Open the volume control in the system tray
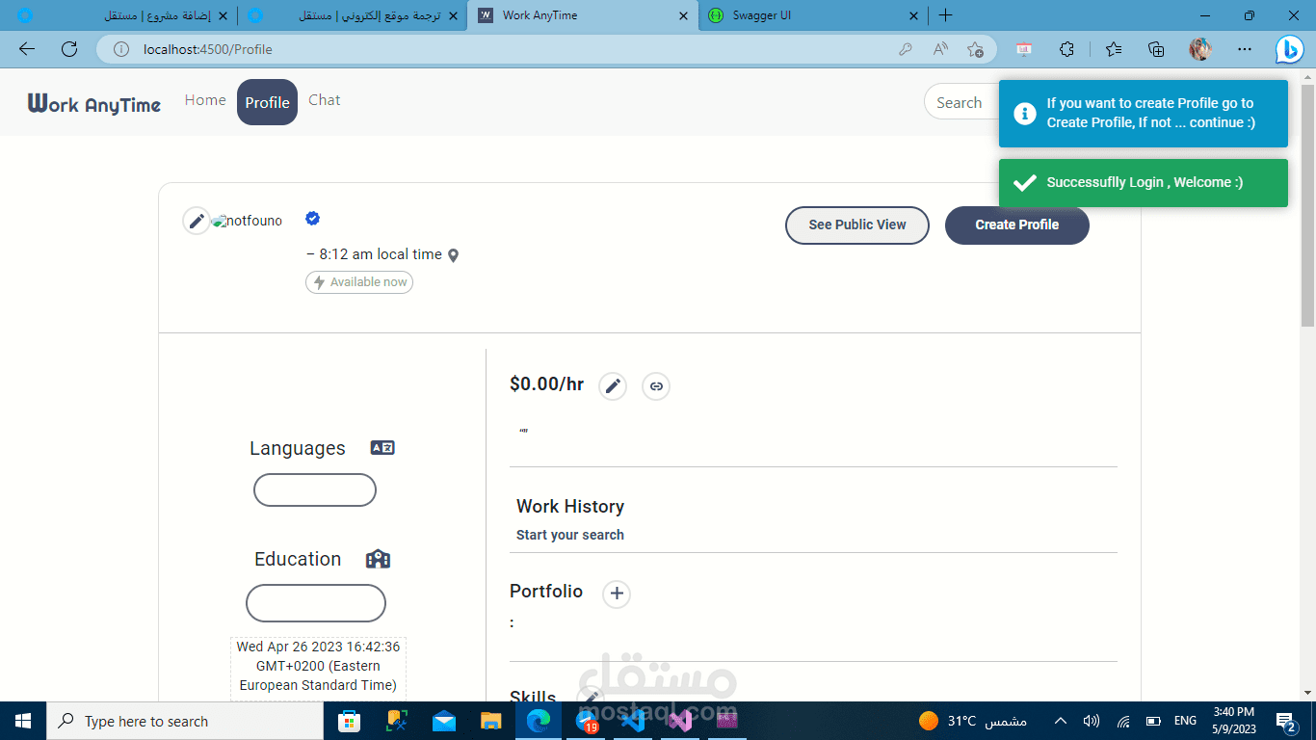 click(1092, 721)
